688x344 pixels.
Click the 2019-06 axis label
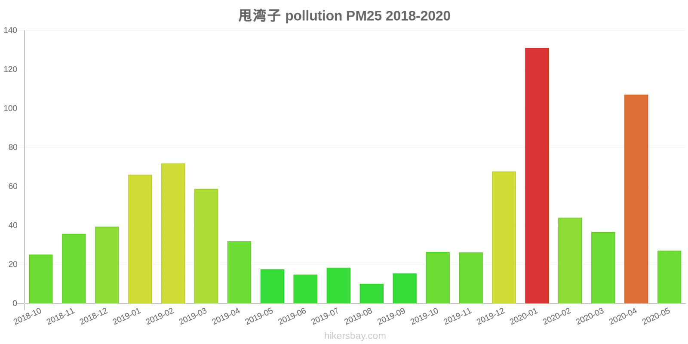tap(292, 316)
